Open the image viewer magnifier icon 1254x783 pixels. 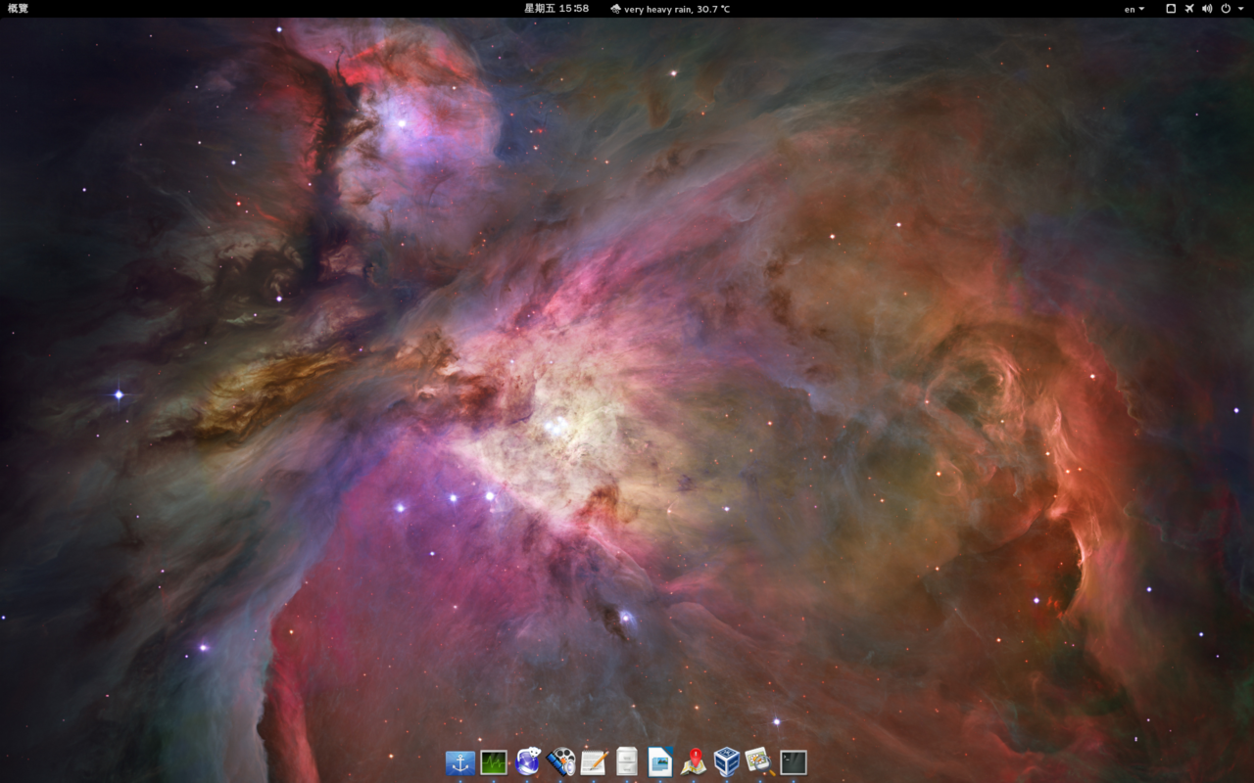[x=760, y=762]
